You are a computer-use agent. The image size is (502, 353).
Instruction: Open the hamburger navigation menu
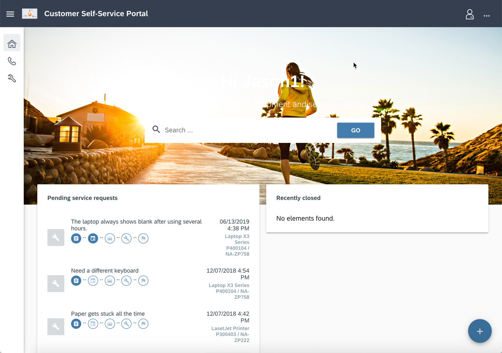click(10, 14)
